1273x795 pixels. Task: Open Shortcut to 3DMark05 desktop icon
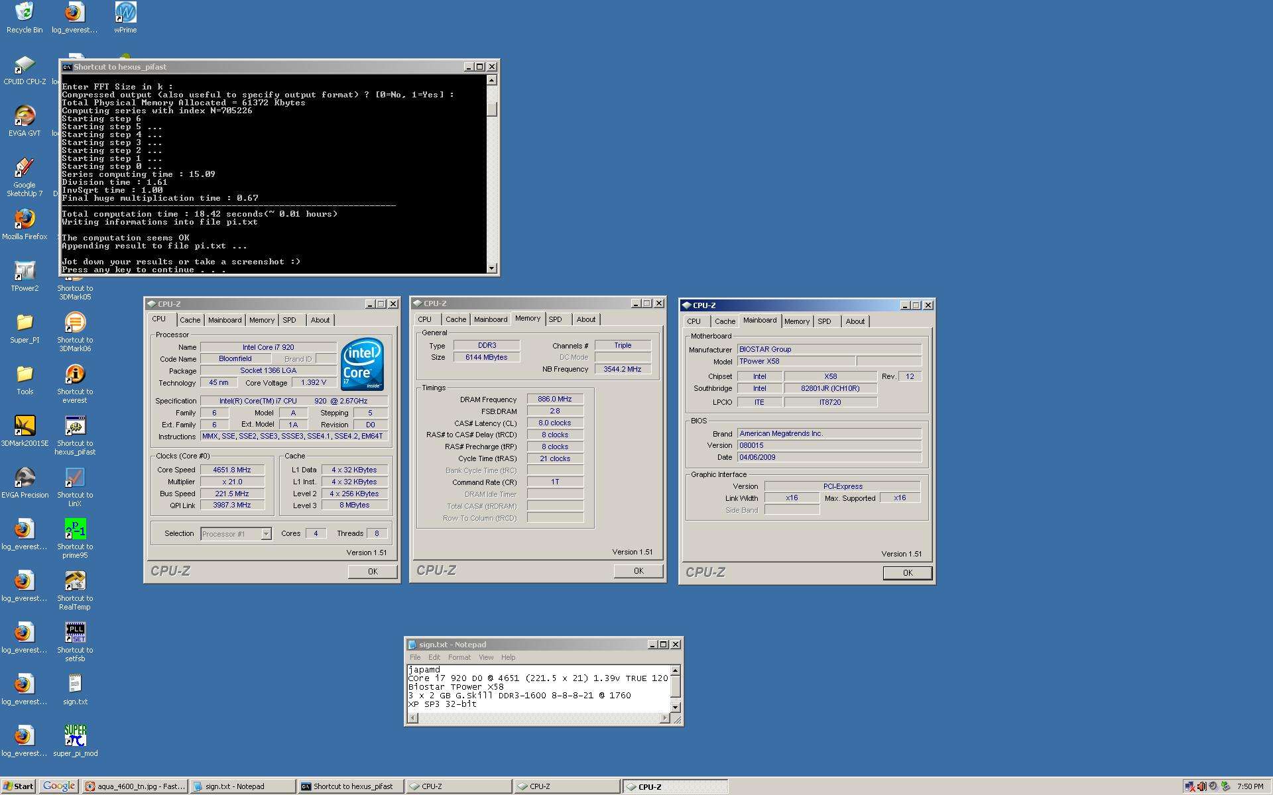pyautogui.click(x=75, y=288)
